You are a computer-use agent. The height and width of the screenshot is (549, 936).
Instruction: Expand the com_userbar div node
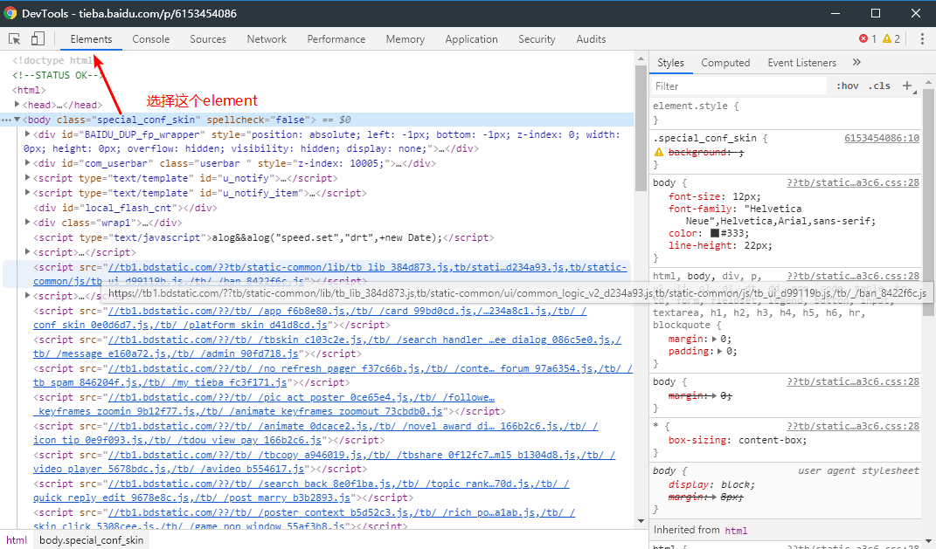pos(27,162)
